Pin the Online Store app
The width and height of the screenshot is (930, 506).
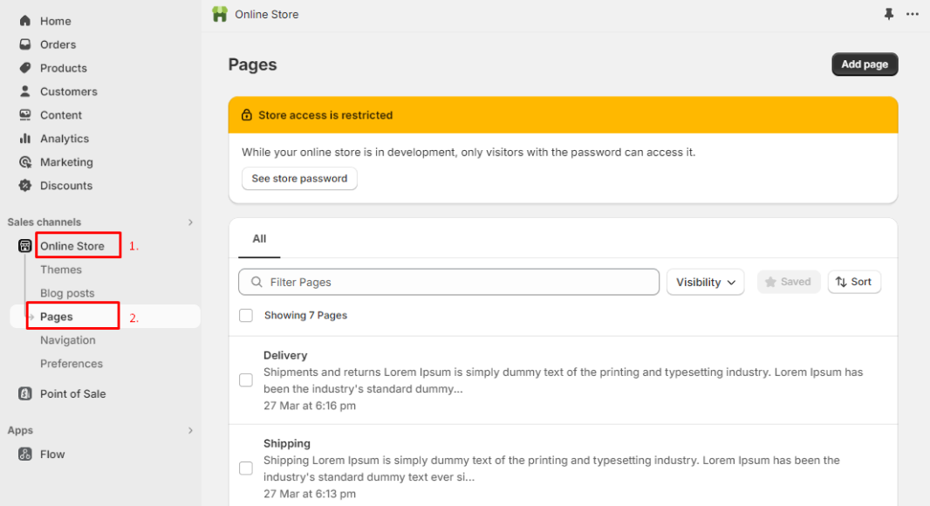point(888,14)
